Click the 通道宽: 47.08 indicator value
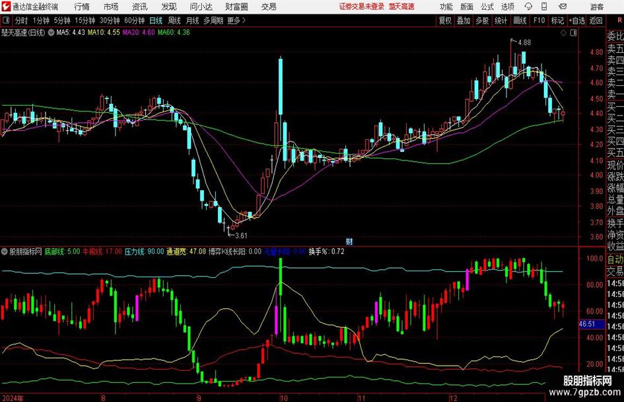 pyautogui.click(x=186, y=251)
